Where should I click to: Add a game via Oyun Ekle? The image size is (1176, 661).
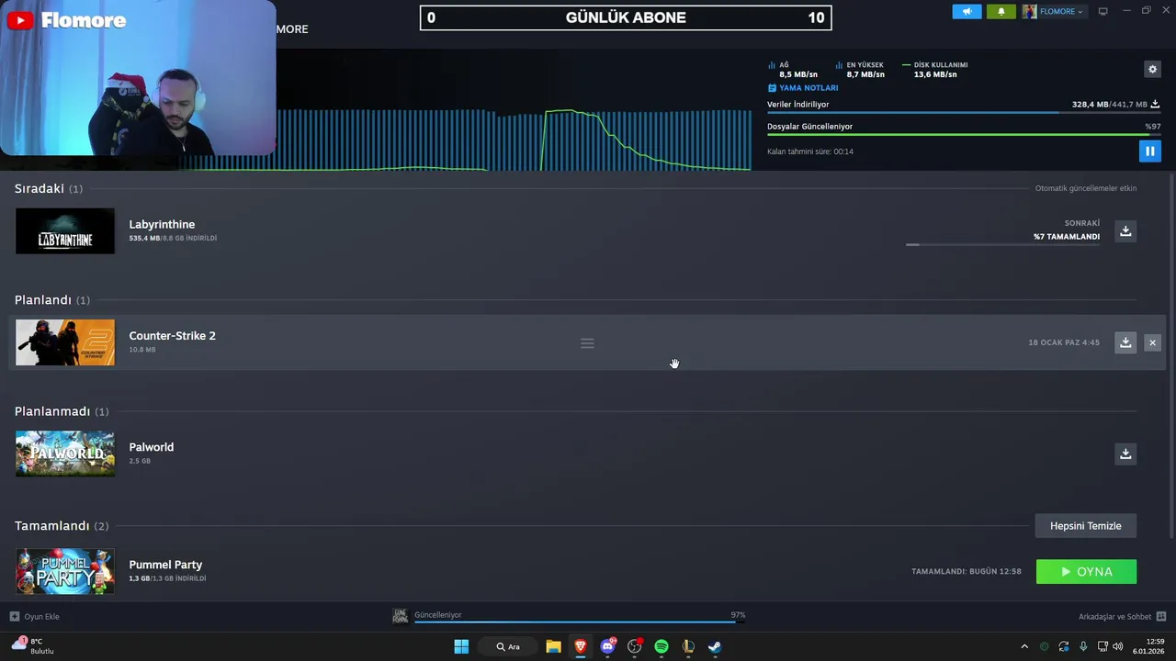tap(35, 616)
